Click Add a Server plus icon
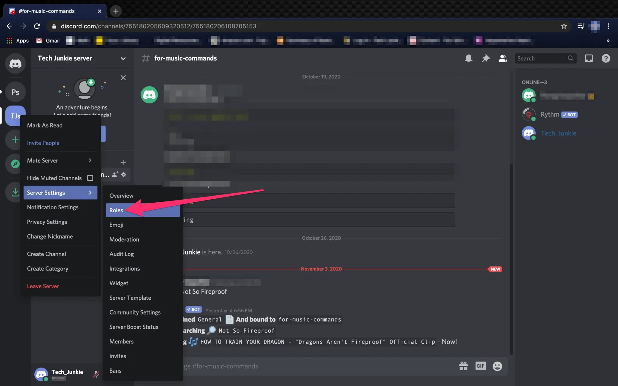The height and width of the screenshot is (386, 618). point(15,140)
